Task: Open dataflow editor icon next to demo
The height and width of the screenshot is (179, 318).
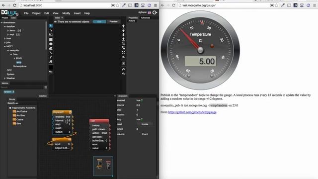Action: click(x=19, y=31)
